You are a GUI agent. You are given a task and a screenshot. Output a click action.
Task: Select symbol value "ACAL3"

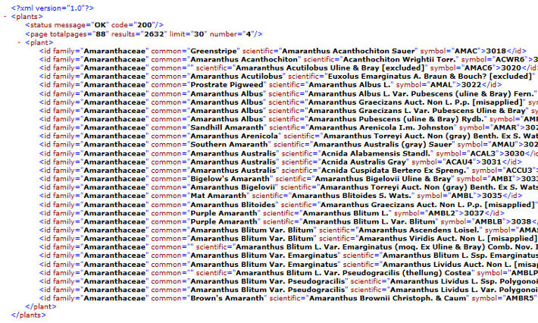(484, 153)
